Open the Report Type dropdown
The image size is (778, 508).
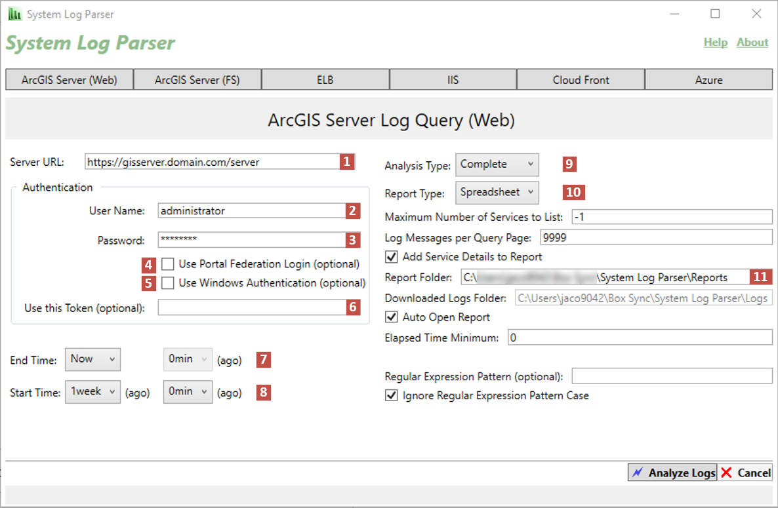point(497,193)
